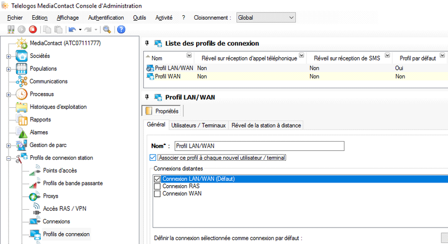Expand the Populations tree node
The image size is (448, 244).
click(9, 69)
